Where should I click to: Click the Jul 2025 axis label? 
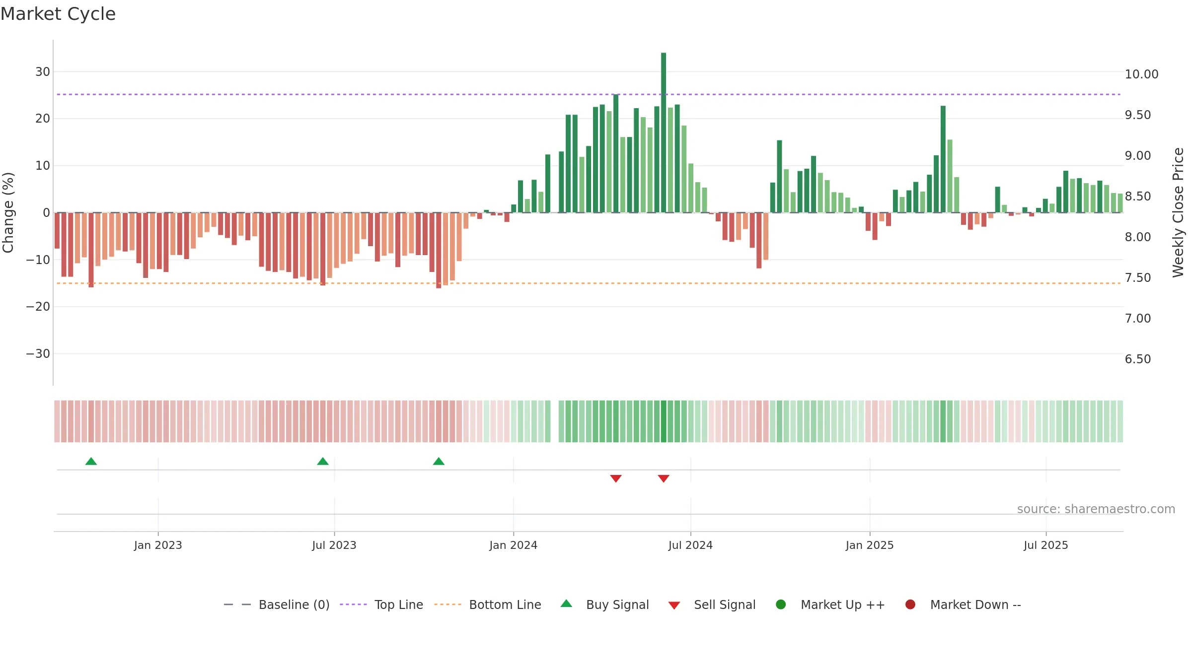(x=1046, y=545)
